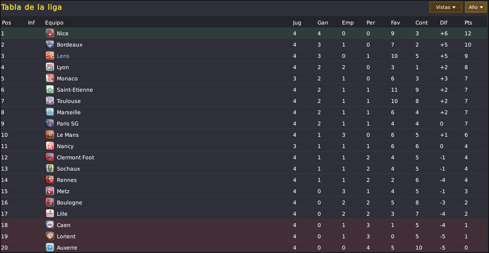Click the Dif column header
The width and height of the screenshot is (489, 253).
point(443,23)
